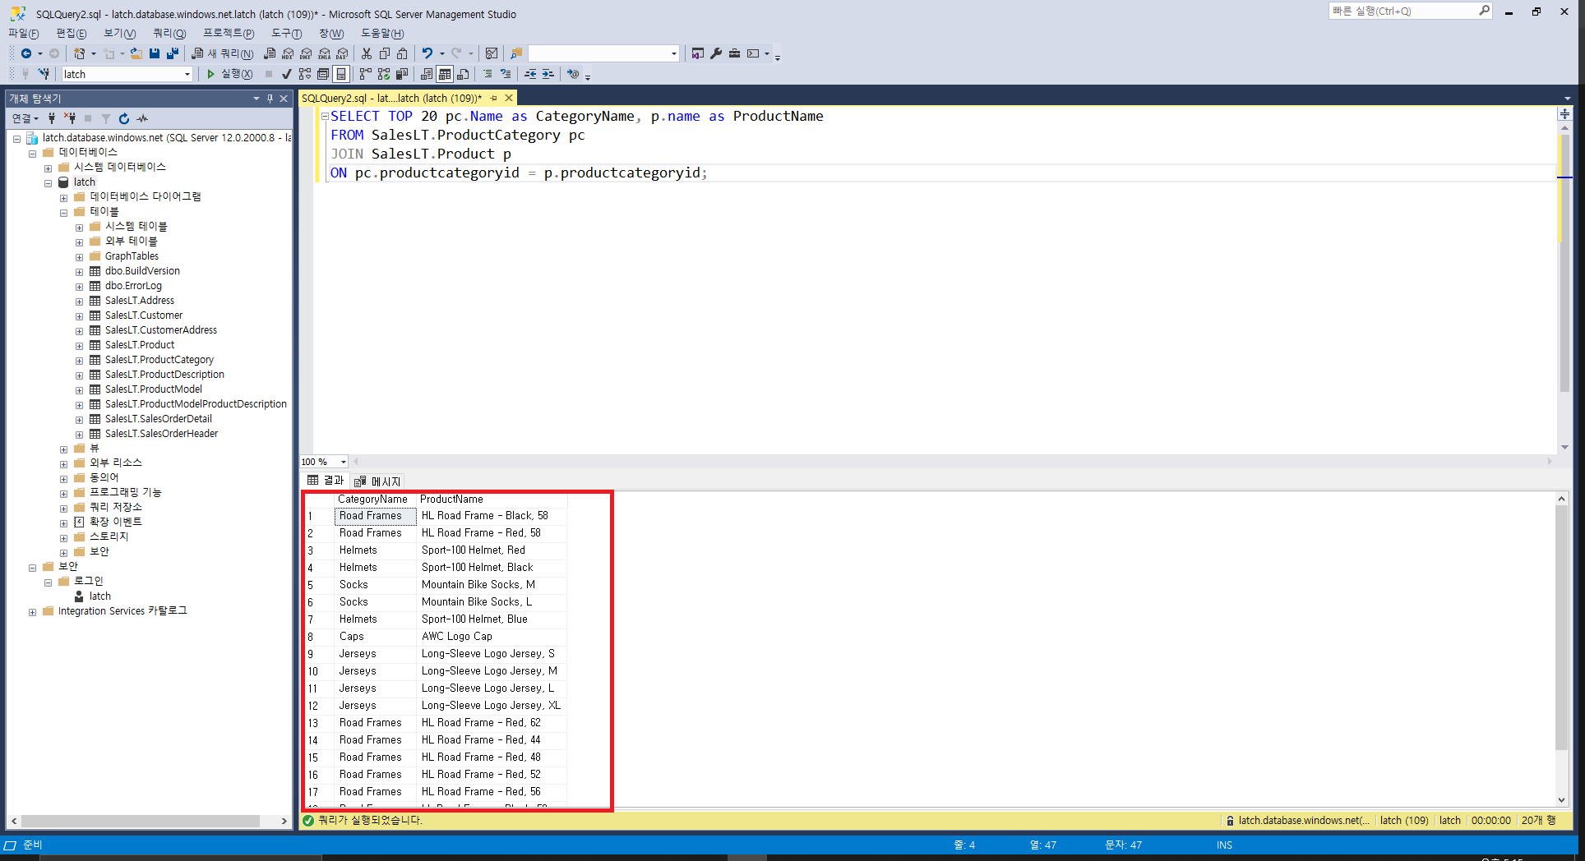Open Activity Monitor from Object Explorer toolbar
The image size is (1585, 861).
[x=143, y=118]
